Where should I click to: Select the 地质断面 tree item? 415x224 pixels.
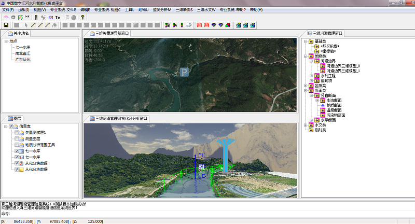pyautogui.click(x=334, y=105)
